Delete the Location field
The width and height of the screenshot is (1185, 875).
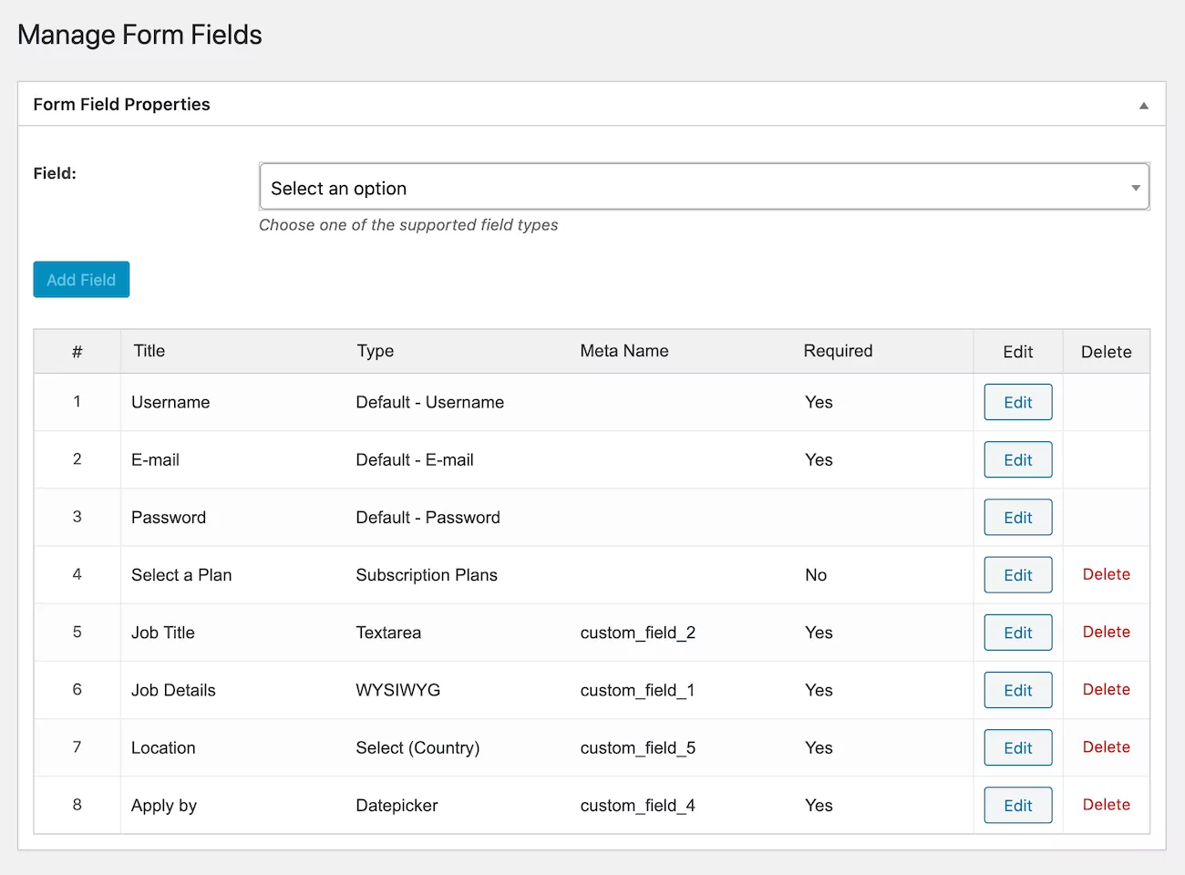tap(1106, 746)
